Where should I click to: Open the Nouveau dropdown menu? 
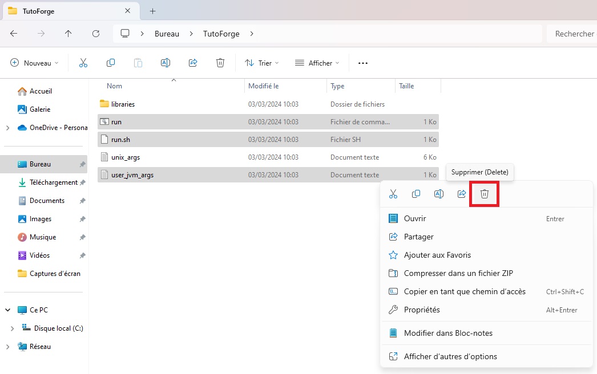tap(34, 63)
